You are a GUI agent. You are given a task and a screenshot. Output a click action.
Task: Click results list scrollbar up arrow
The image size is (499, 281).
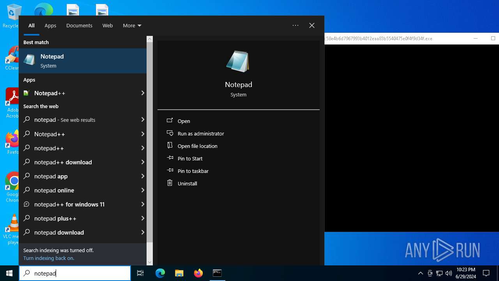point(150,39)
